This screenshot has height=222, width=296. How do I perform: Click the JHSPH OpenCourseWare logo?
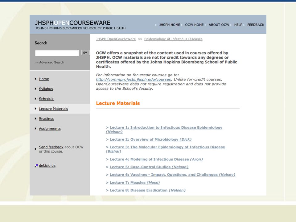[80, 25]
